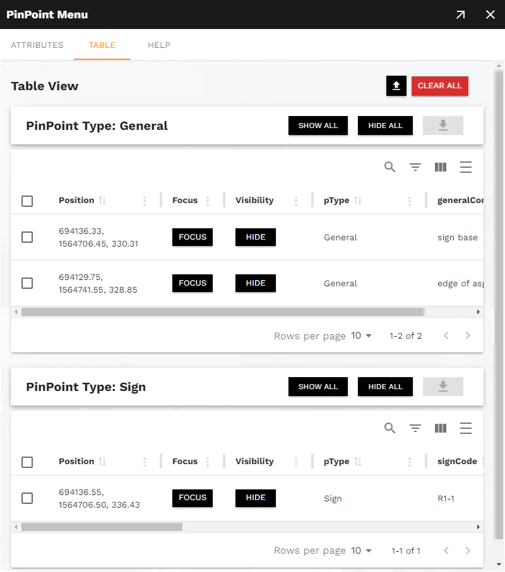The height and width of the screenshot is (572, 505).
Task: Check the edge of asphalt row checkbox
Action: coord(27,283)
